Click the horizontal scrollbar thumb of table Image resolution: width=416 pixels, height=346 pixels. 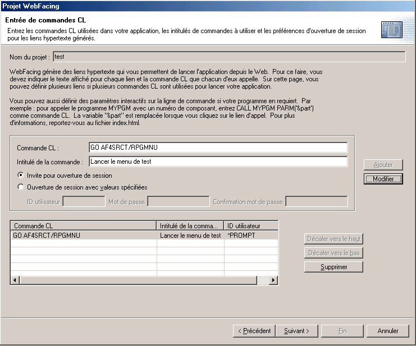[x=138, y=280]
